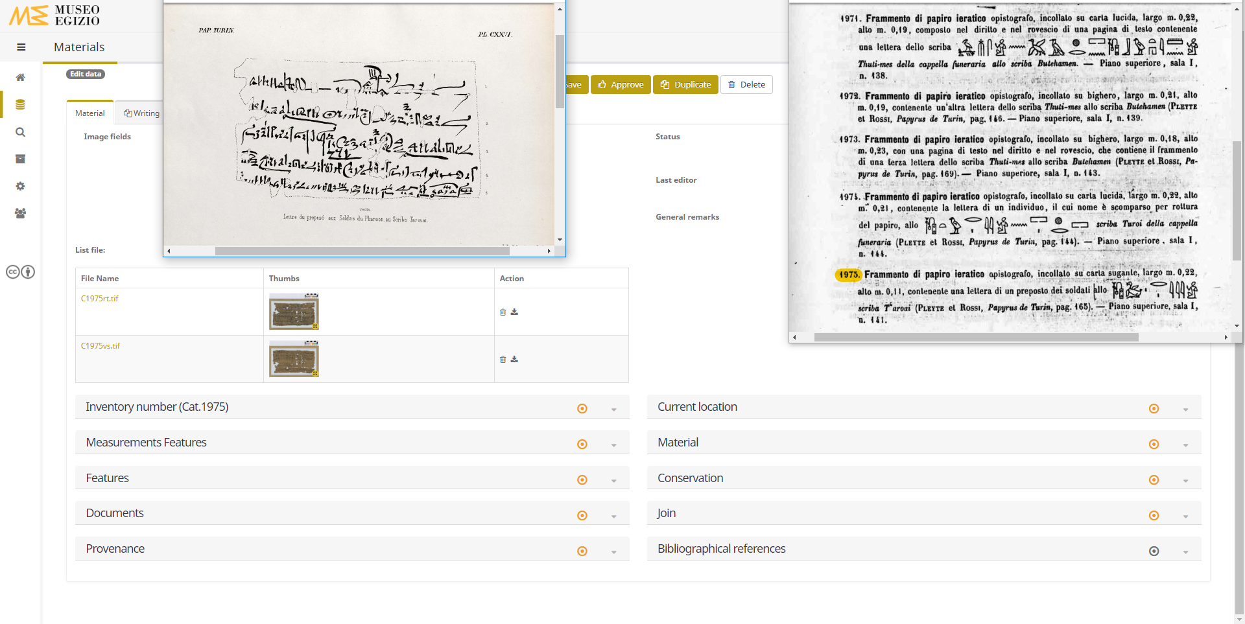
Task: Open the users group icon in sidebar
Action: (x=20, y=213)
